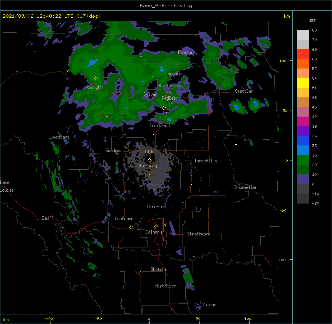Click the magenta 39-42 dBZ legend swatch
The height and width of the screenshot is (324, 332).
coord(303,121)
